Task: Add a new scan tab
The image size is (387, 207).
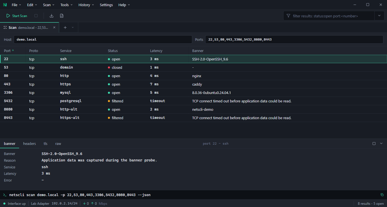Action: (x=65, y=27)
